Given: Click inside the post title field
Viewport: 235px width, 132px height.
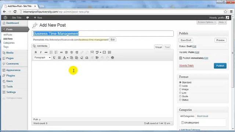Looking at the screenshot, I should (x=103, y=33).
